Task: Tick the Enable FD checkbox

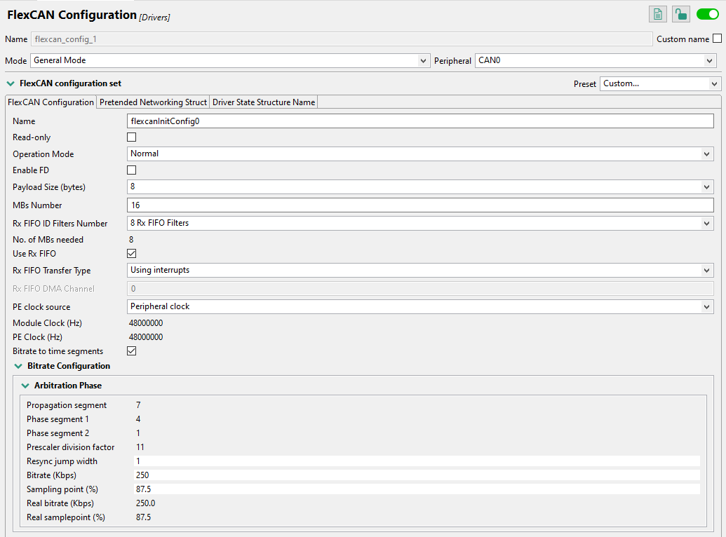Action: (131, 170)
